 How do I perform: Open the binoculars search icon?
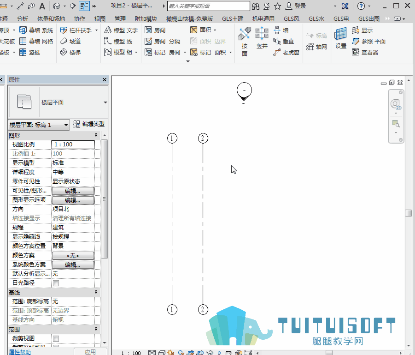[256, 6]
